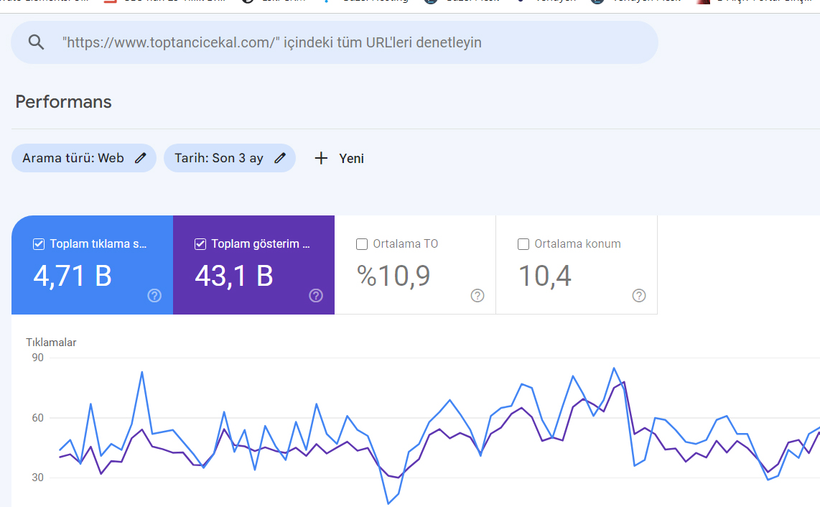Edit date range via pencil icon

(280, 158)
